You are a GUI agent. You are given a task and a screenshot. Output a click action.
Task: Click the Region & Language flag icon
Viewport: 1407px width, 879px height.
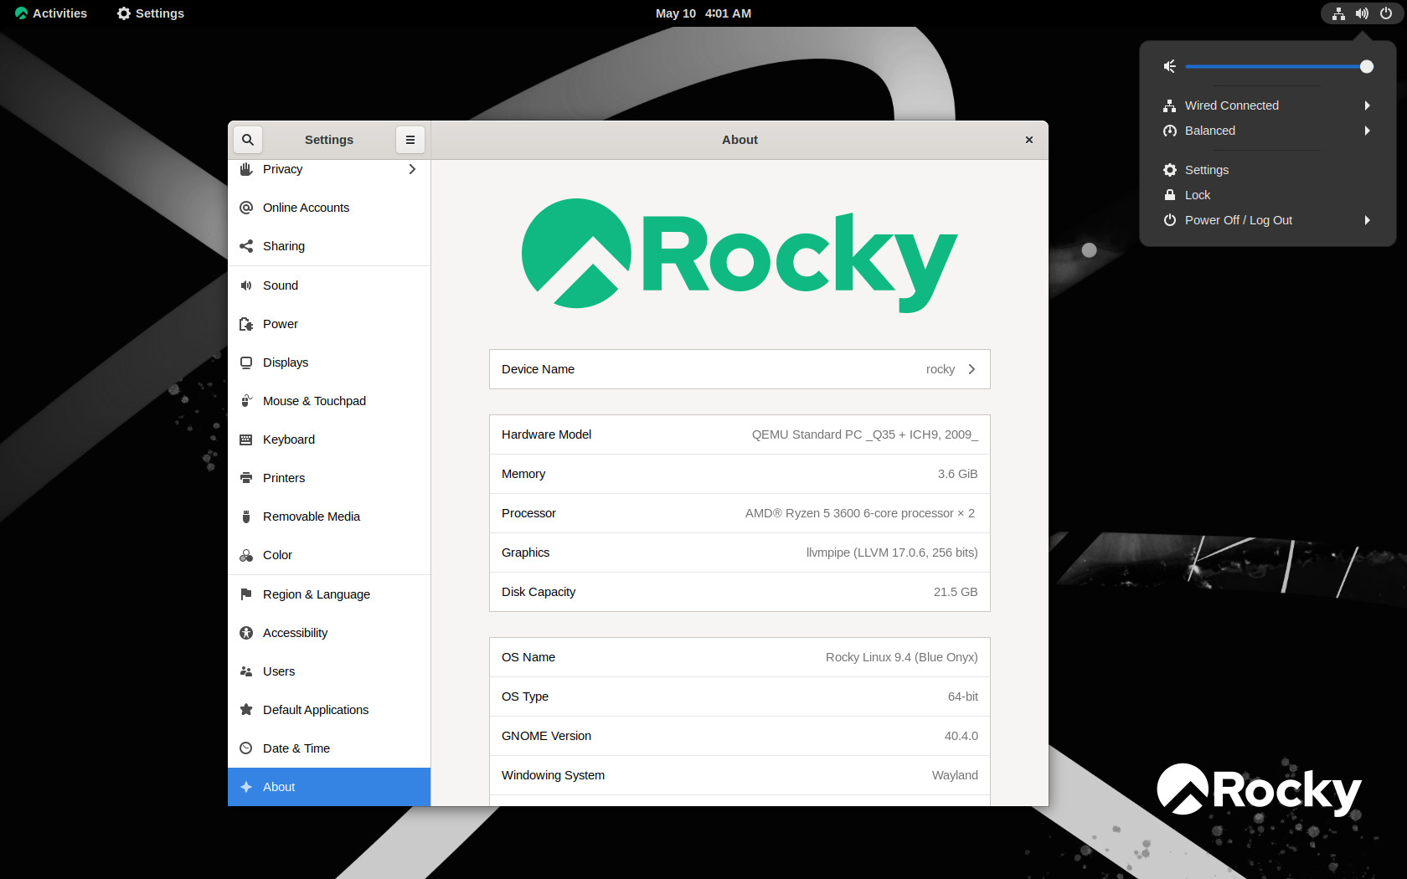point(246,594)
